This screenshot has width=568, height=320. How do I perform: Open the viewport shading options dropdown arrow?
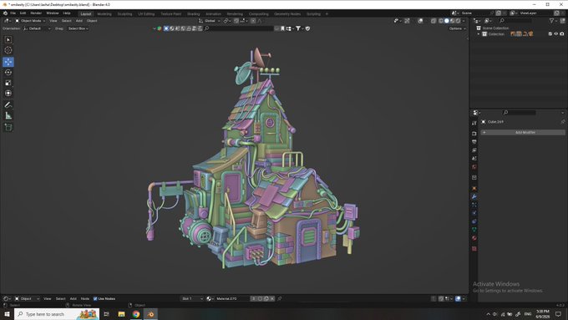[464, 21]
